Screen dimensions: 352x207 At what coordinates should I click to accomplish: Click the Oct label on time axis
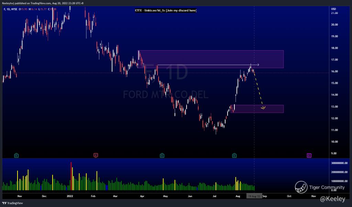coord(289,196)
